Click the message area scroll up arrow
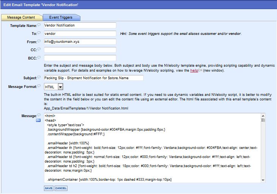 tap(263, 116)
